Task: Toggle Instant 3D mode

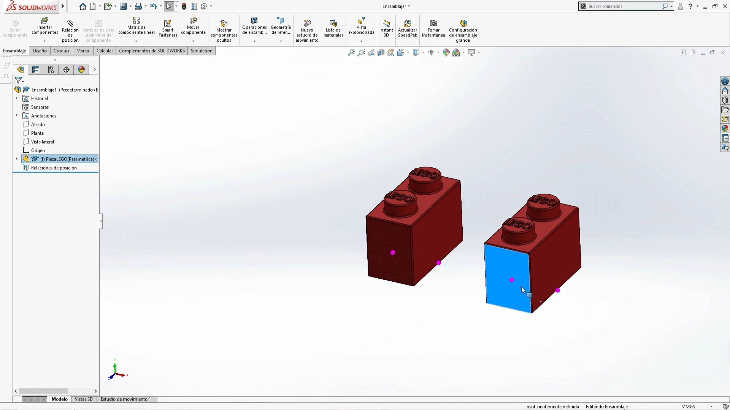Action: click(386, 28)
